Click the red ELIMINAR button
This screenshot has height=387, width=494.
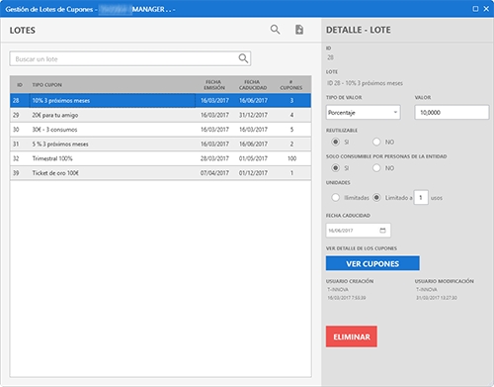click(x=352, y=337)
